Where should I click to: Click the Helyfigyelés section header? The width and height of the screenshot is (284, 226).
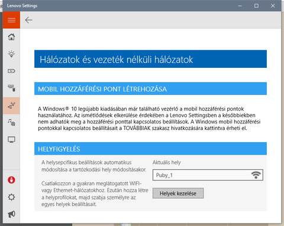click(x=150, y=149)
